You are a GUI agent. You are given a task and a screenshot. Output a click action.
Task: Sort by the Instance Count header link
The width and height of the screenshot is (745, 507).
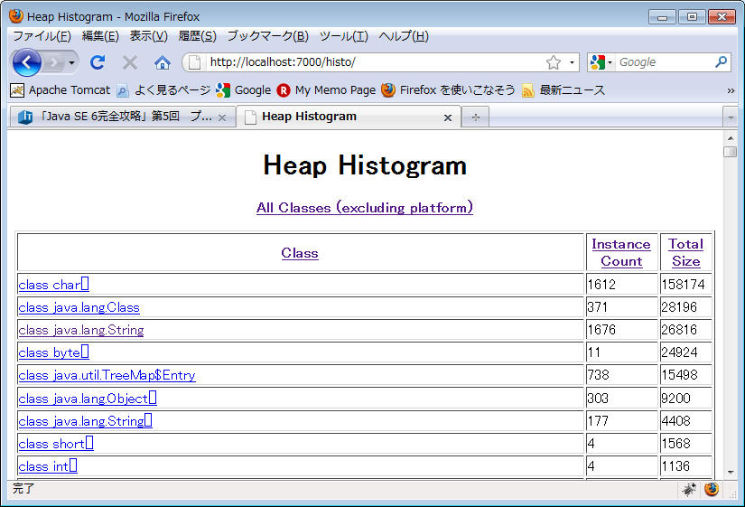click(620, 252)
